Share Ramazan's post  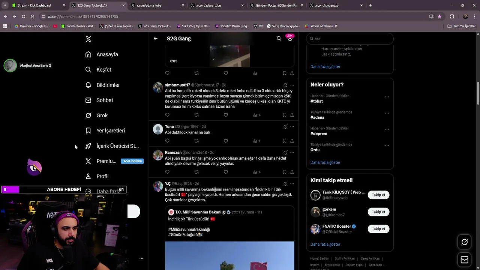pyautogui.click(x=292, y=172)
